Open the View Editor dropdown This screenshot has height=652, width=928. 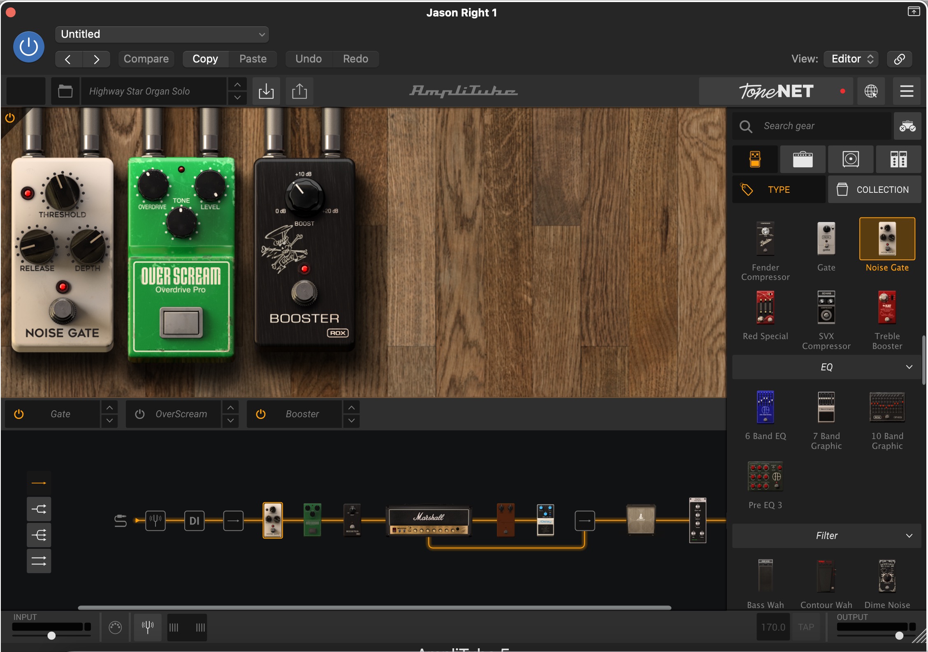point(851,59)
